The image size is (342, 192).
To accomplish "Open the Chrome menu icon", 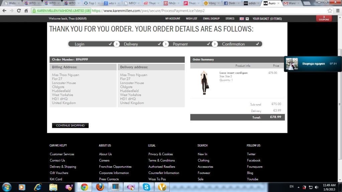I will pos(337,11).
